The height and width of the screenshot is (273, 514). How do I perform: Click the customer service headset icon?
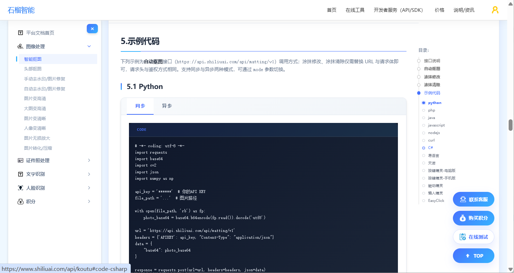click(463, 199)
